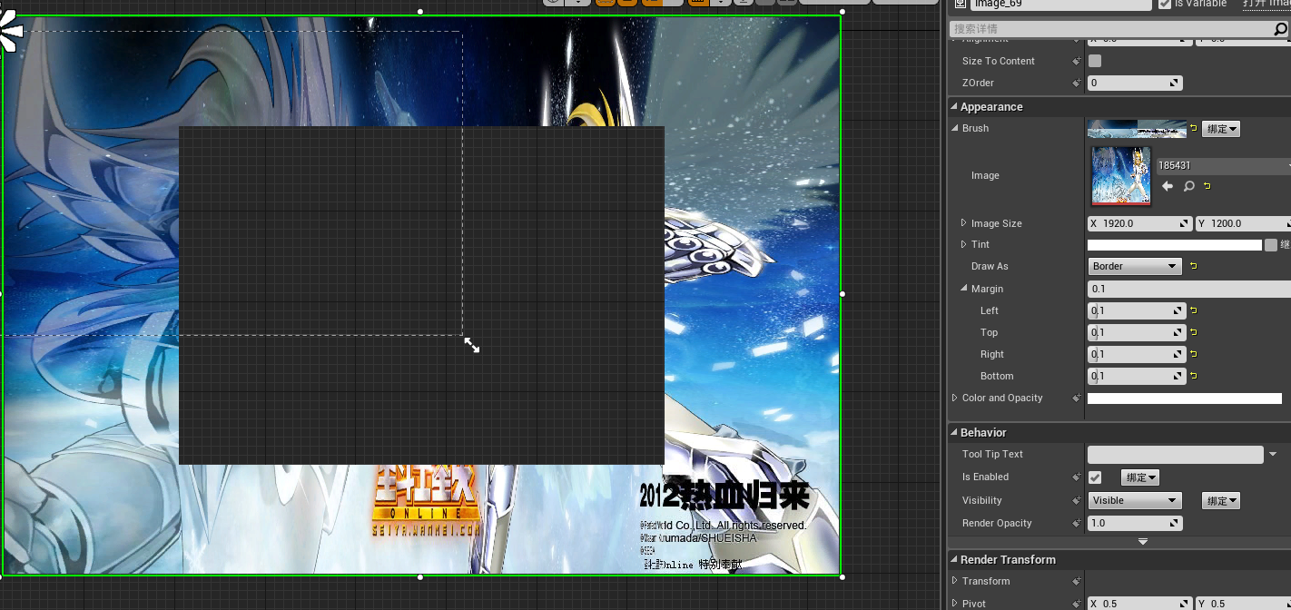Collapse the Brush property group
The height and width of the screenshot is (610, 1291).
pos(954,128)
